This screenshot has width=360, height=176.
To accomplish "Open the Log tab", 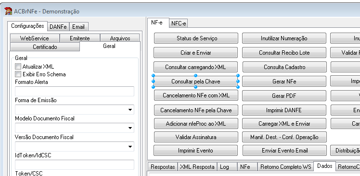I will [227, 167].
